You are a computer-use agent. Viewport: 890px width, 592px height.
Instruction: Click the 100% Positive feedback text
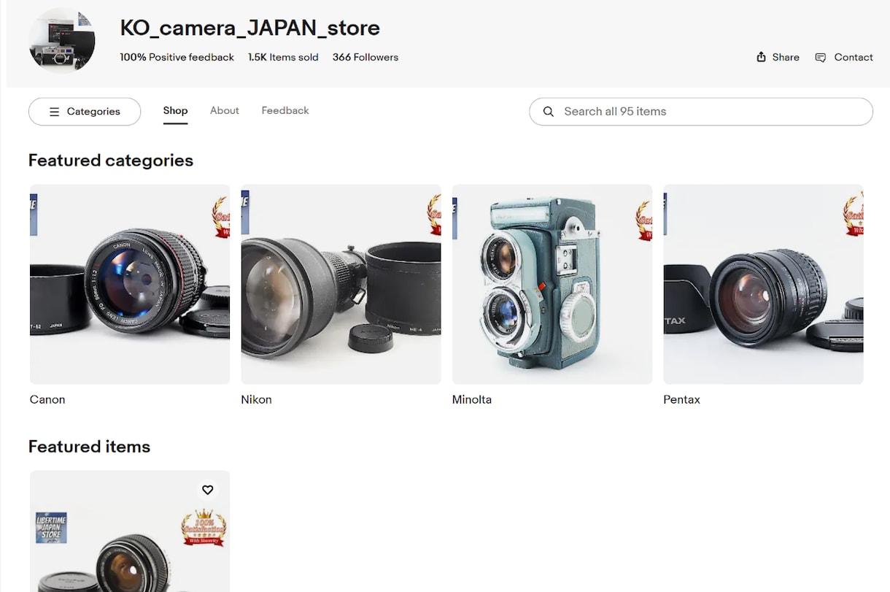tap(177, 57)
